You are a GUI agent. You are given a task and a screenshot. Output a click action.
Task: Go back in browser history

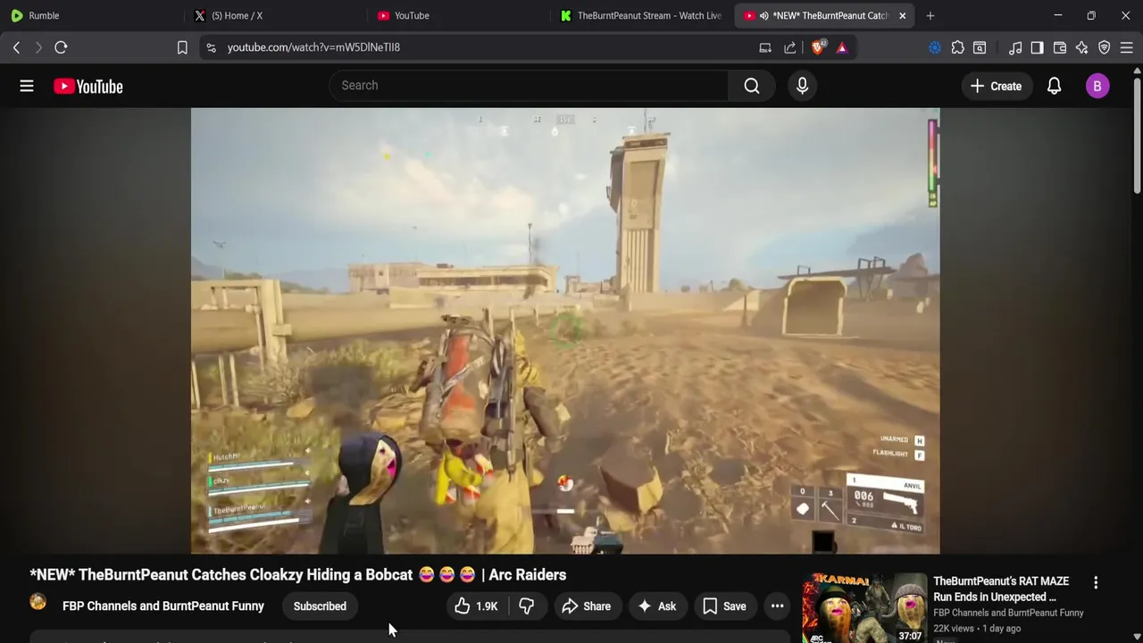click(x=16, y=47)
